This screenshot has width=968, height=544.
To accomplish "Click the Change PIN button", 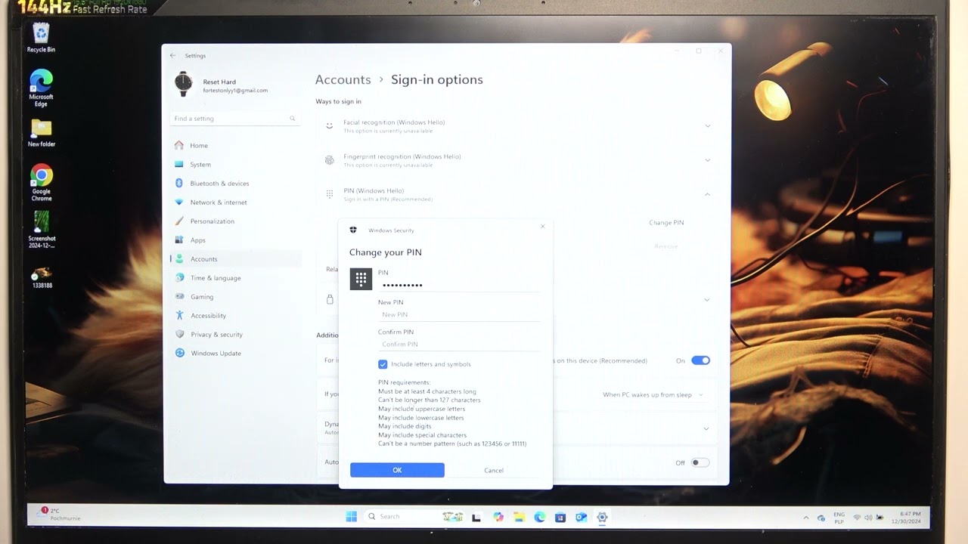I will tap(666, 223).
